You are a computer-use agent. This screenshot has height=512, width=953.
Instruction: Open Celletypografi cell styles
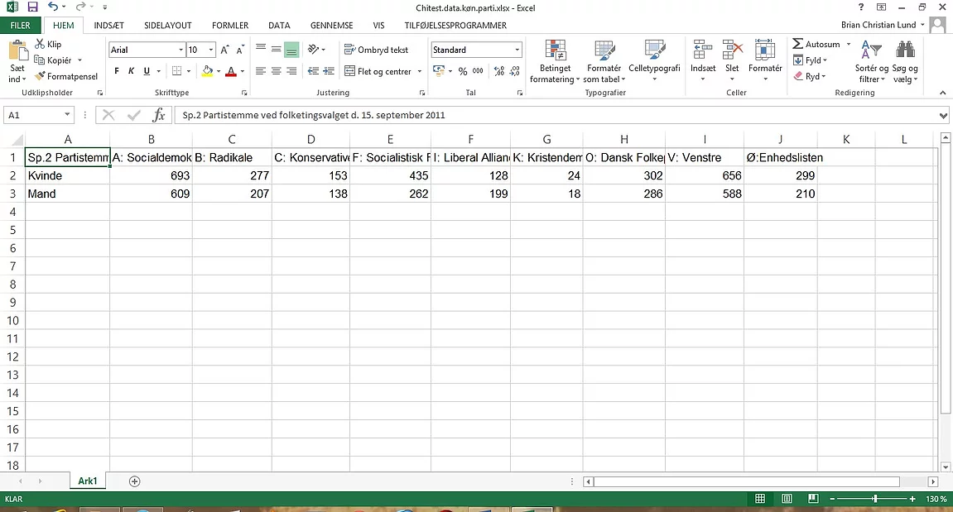point(655,61)
